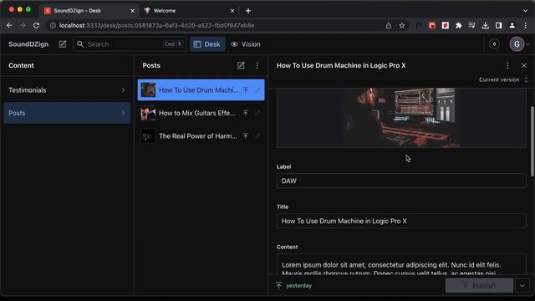Reload the current page
535x301 pixels.
pos(36,25)
